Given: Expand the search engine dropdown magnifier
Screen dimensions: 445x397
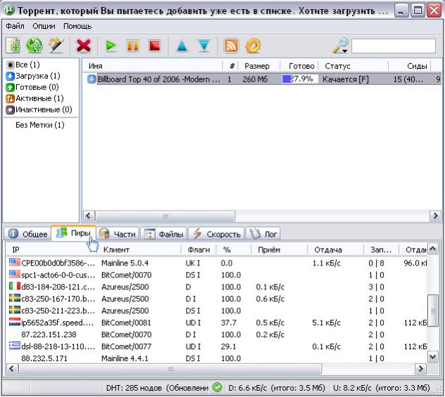Looking at the screenshot, I should pyautogui.click(x=341, y=46).
